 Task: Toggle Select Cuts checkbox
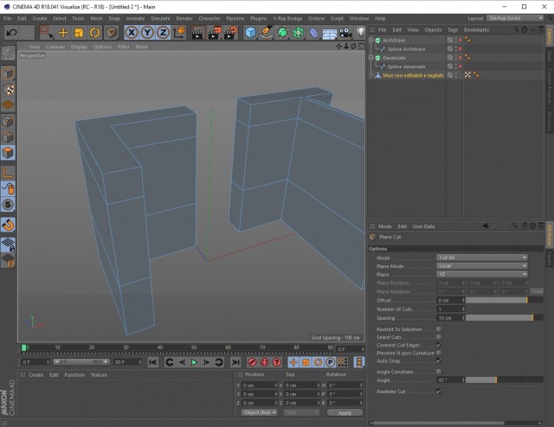coord(439,337)
